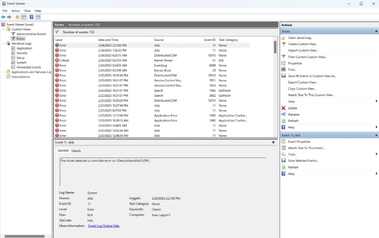Click the Create Custom View icon
379x238 pixels.
click(x=283, y=44)
